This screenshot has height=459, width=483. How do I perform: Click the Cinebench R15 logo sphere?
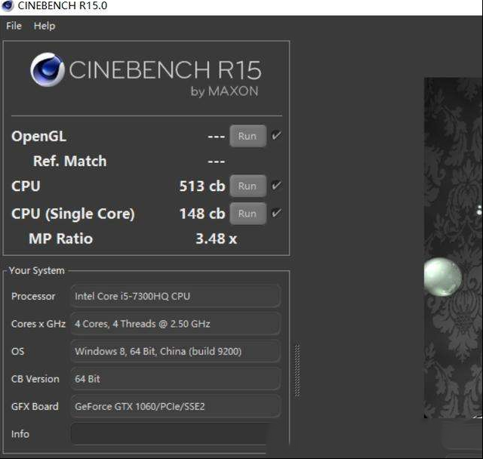(48, 69)
